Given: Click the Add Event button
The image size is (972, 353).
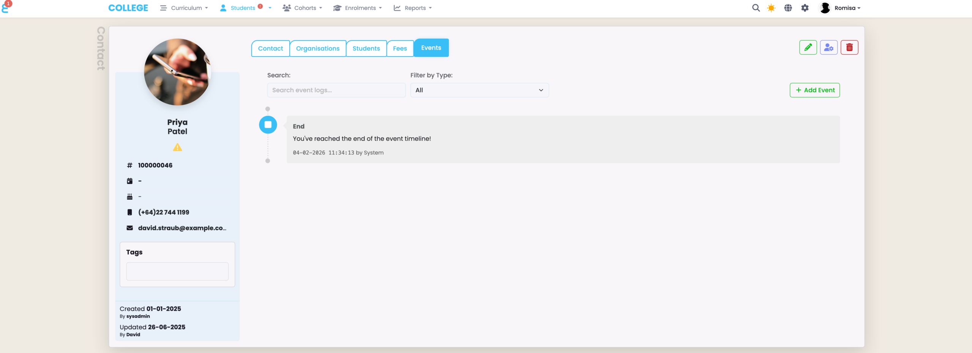Looking at the screenshot, I should (815, 90).
